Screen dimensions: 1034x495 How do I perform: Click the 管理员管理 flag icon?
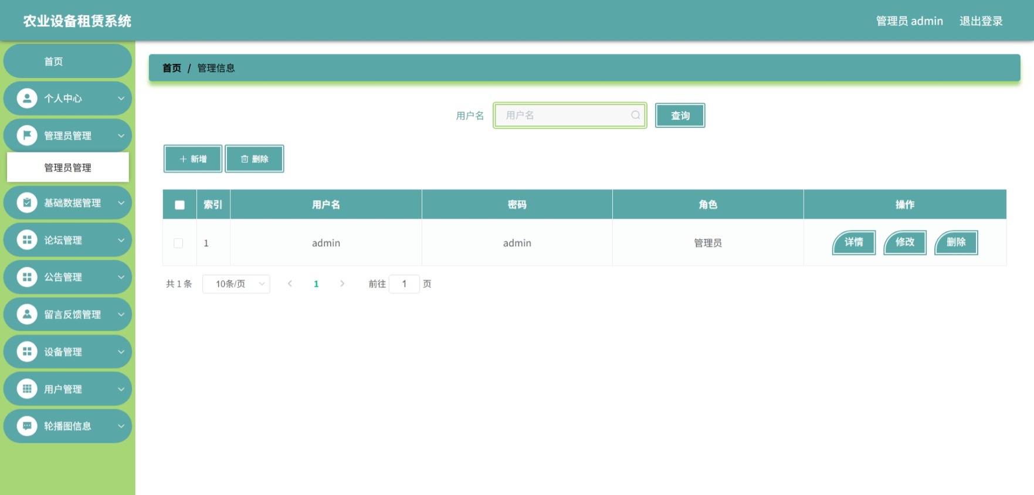pyautogui.click(x=26, y=135)
